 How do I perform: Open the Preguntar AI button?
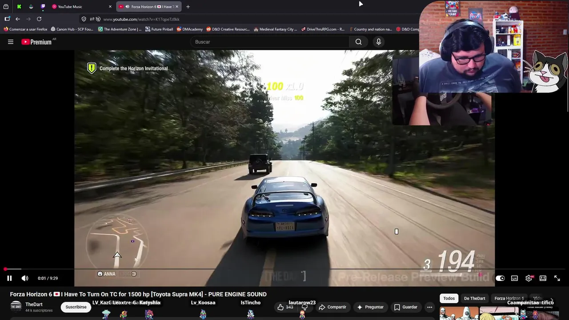tap(370, 307)
